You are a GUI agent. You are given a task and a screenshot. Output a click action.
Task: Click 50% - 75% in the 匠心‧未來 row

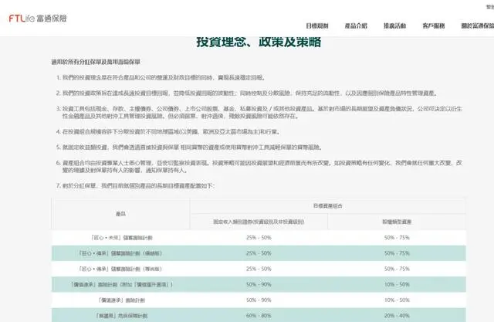(397, 238)
